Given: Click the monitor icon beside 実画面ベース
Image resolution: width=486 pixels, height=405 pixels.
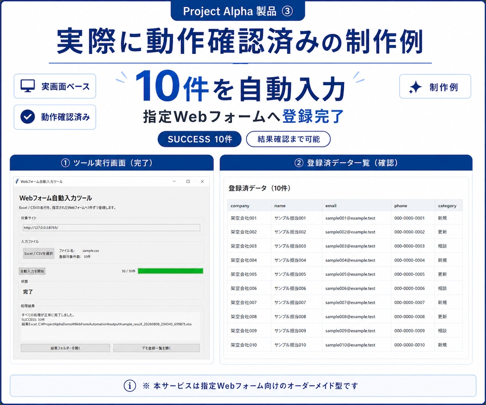Looking at the screenshot, I should pyautogui.click(x=27, y=86).
